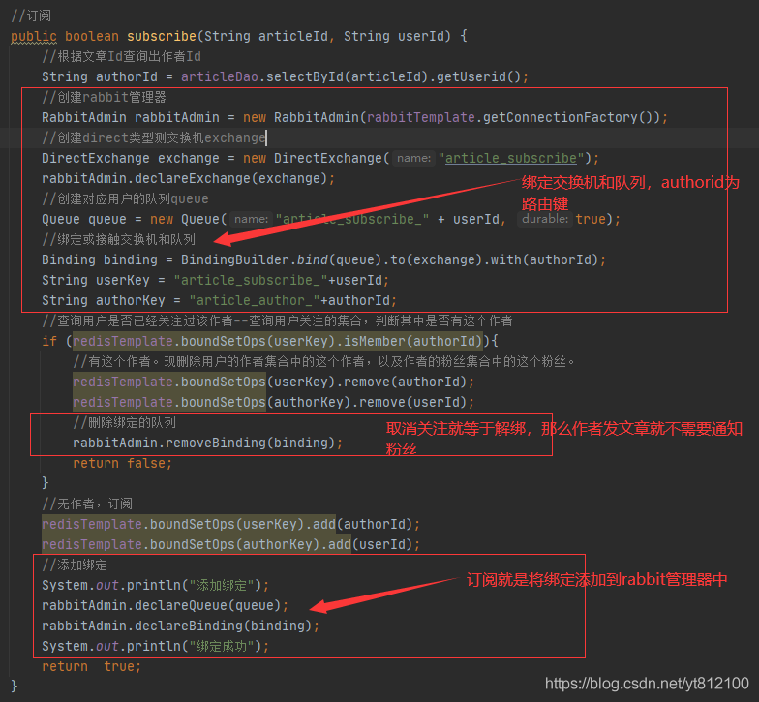Place cursor on the 'public' keyword
This screenshot has width=759, height=702.
coord(34,37)
